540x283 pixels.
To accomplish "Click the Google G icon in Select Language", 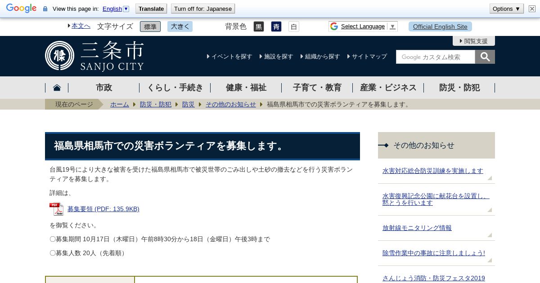I will (x=334, y=27).
